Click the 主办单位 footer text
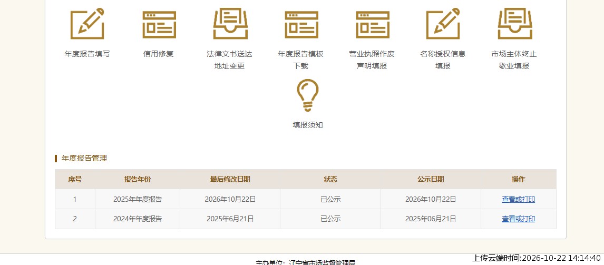 (x=306, y=262)
